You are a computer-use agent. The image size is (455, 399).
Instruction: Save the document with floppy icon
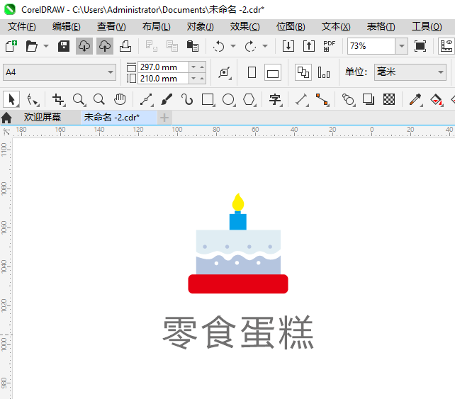(x=64, y=46)
